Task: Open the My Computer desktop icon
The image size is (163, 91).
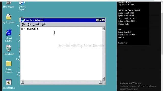Action: [x=9, y=5]
